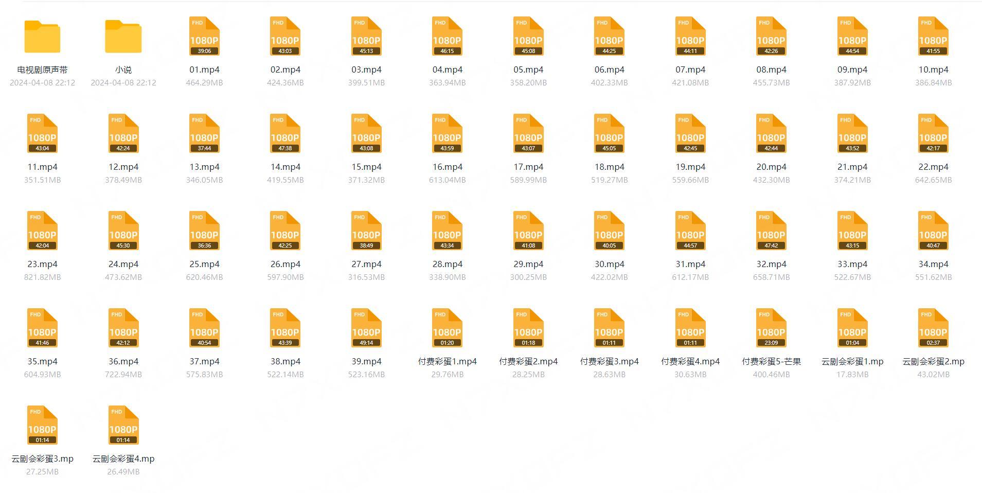Click the 云剧会彩蛋3.mp file name
This screenshot has width=982, height=493.
click(43, 459)
